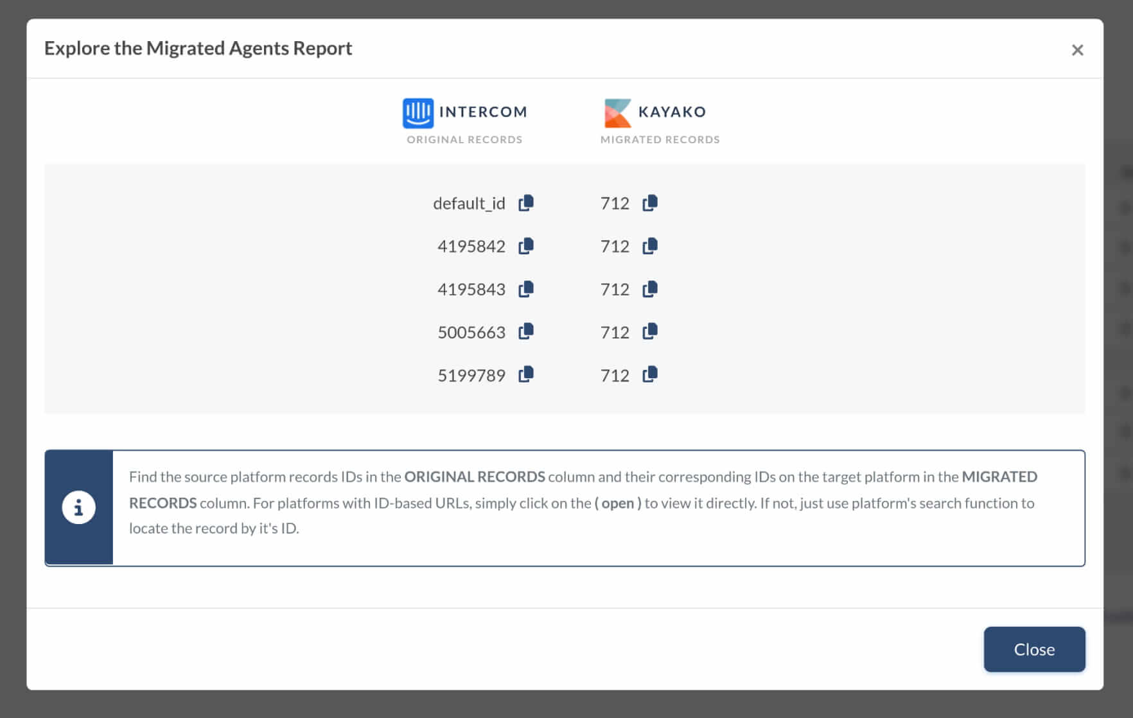Click the ( open ) text in the notice
The image size is (1133, 718).
click(x=618, y=503)
